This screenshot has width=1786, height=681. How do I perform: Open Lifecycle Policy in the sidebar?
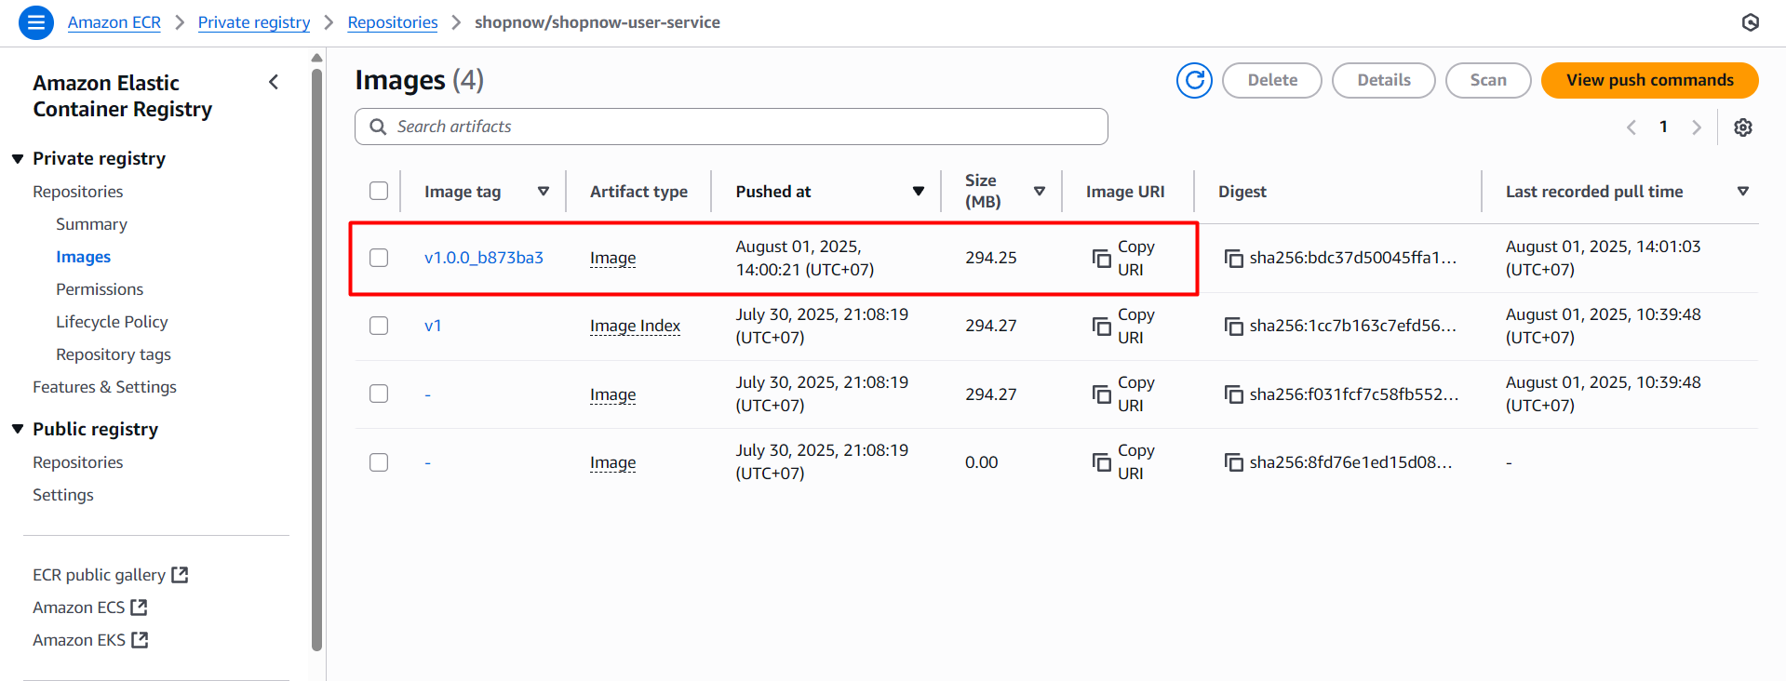point(112,322)
